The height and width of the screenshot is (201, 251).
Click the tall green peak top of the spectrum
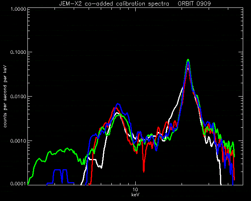(188, 60)
